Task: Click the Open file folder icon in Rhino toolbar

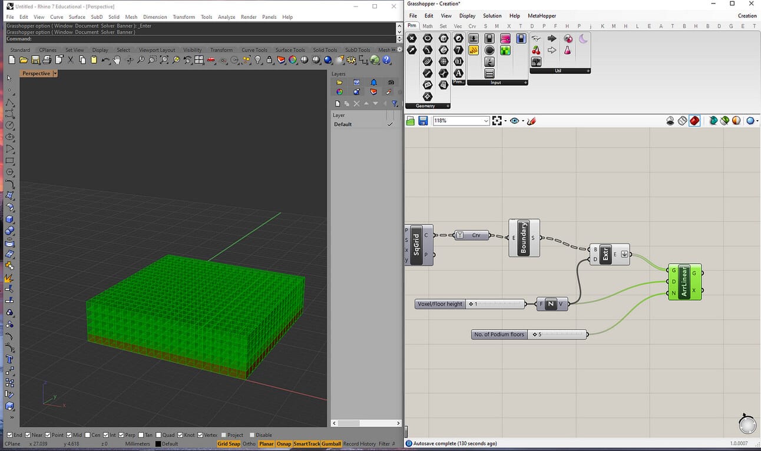Action: click(x=24, y=60)
